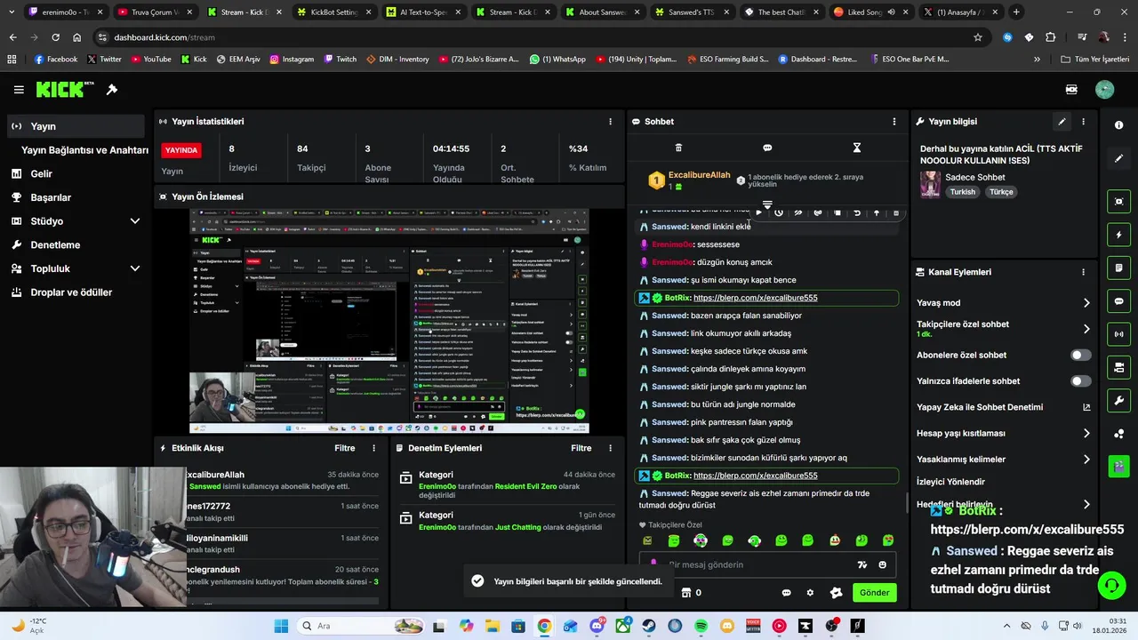
Task: Open three-dot menu in Sohbet panel header
Action: tap(894, 122)
